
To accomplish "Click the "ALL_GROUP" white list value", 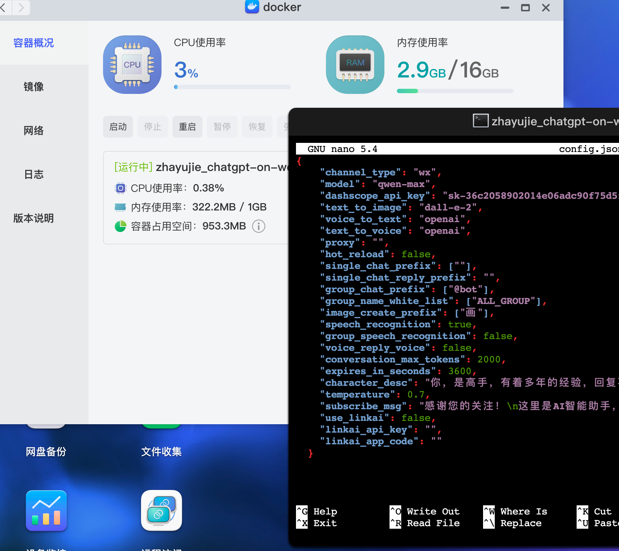I will pos(504,301).
